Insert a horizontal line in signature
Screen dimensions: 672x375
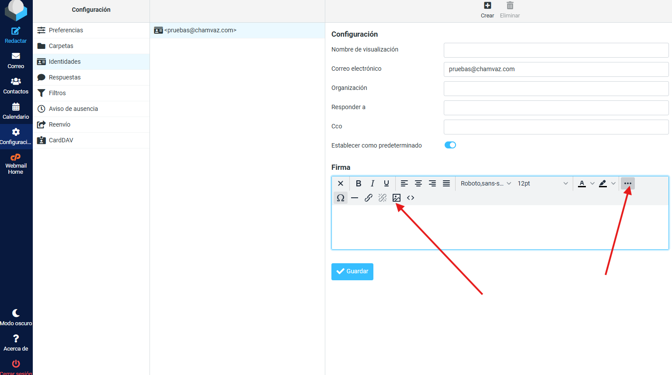(355, 198)
